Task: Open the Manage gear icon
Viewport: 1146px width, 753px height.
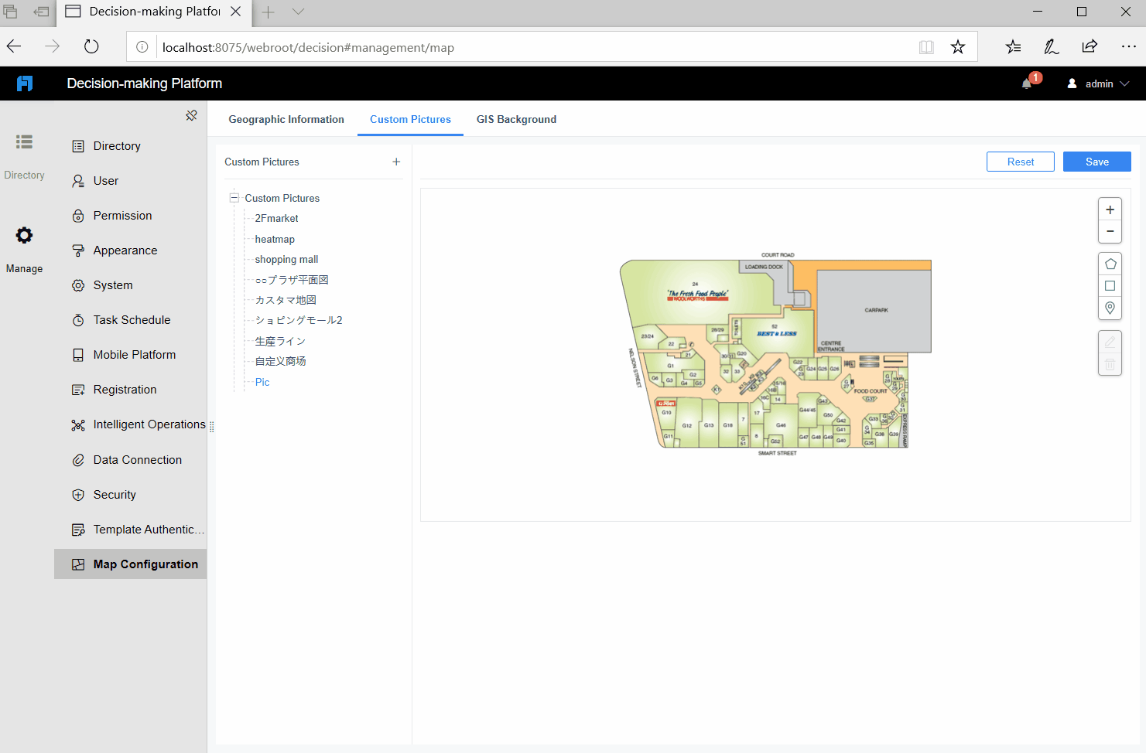Action: pos(25,235)
